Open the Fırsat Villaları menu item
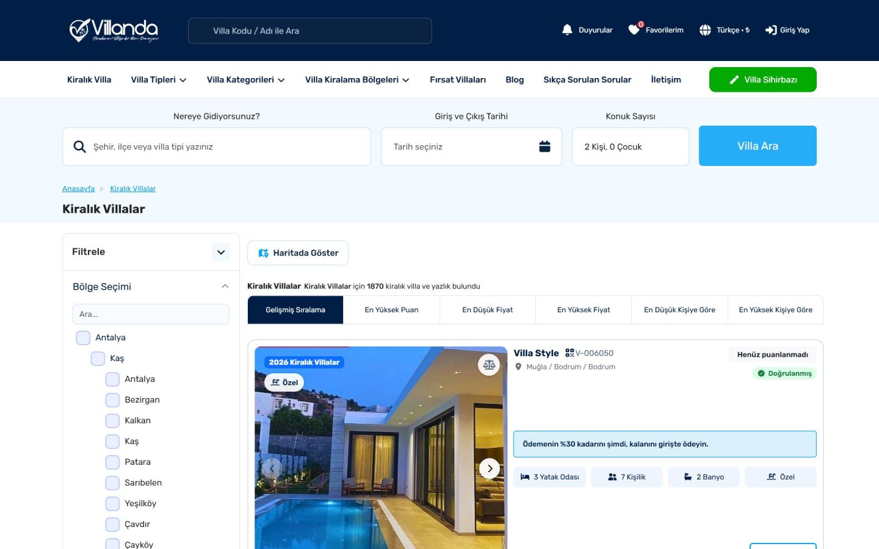 point(458,79)
